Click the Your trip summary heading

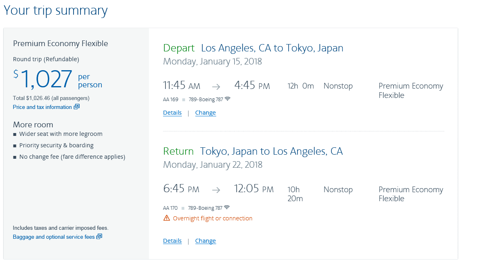(x=56, y=11)
